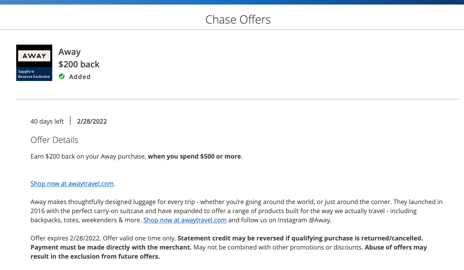Click the $200 back offer amount
Image resolution: width=464 pixels, height=270 pixels.
click(x=79, y=65)
